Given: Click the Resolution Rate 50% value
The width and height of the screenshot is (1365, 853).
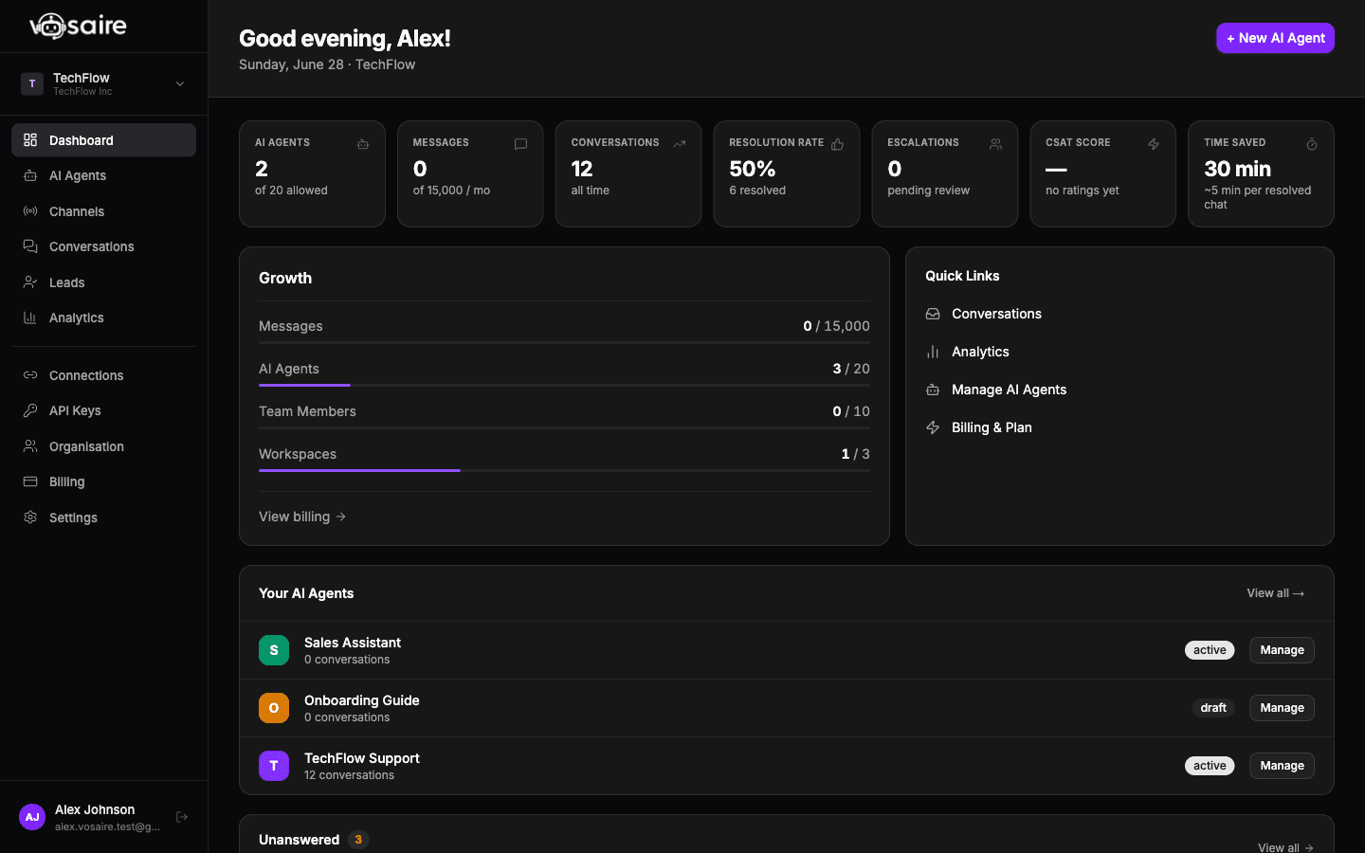Looking at the screenshot, I should pos(753,169).
